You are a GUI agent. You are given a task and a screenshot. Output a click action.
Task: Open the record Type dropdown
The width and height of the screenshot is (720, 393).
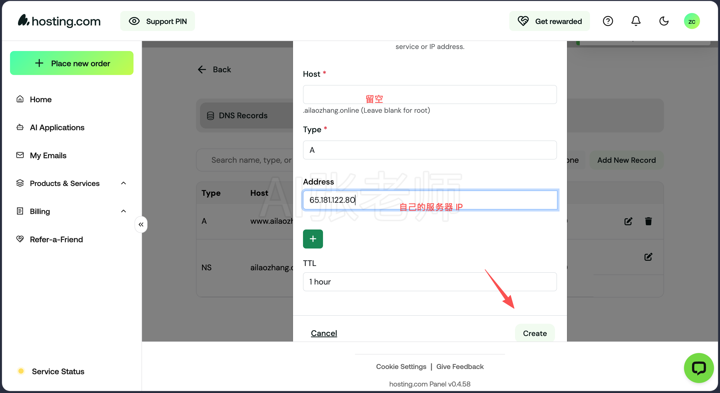(x=429, y=150)
